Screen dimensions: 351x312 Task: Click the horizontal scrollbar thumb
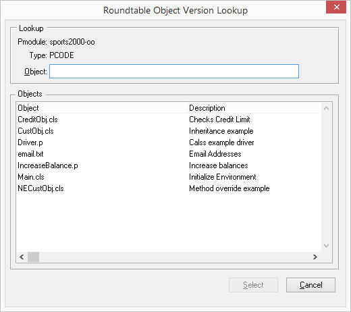(33, 257)
